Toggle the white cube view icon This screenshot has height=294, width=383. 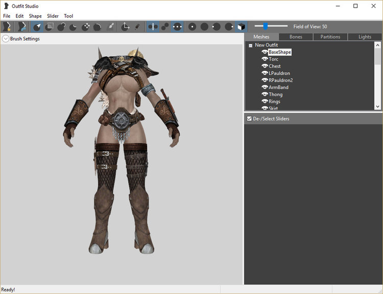(x=242, y=27)
